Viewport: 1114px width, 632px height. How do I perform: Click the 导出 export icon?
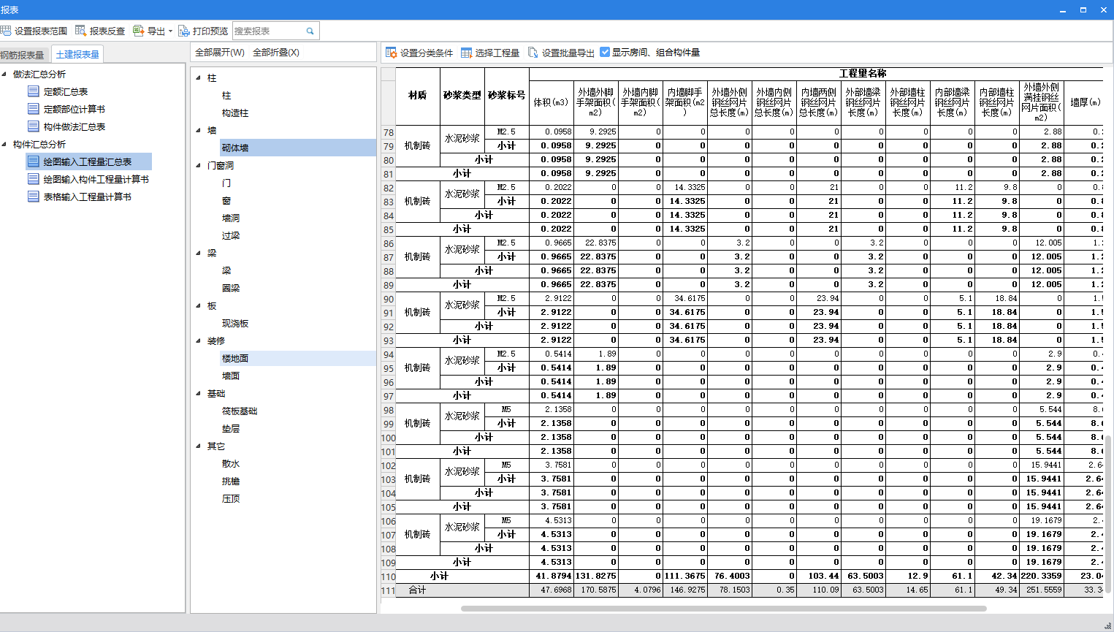click(x=138, y=31)
